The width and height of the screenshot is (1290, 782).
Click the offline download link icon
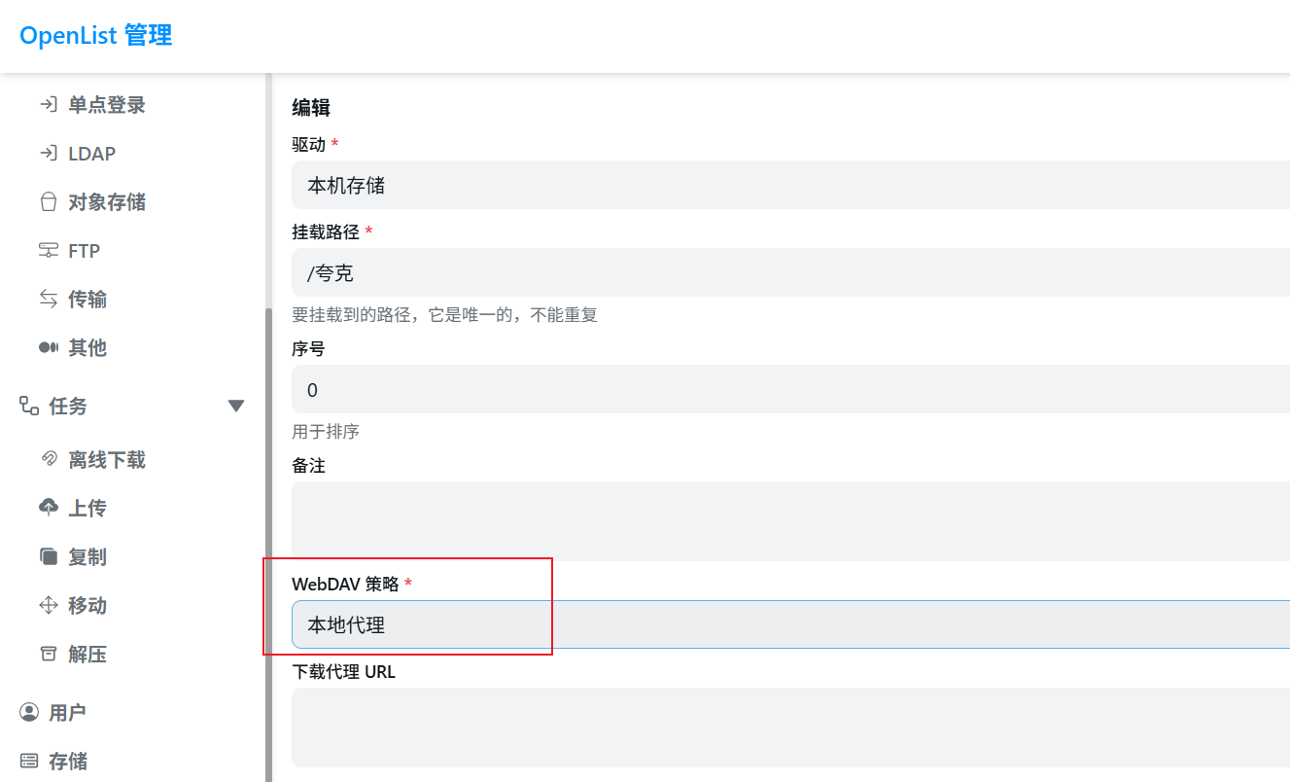click(x=48, y=459)
